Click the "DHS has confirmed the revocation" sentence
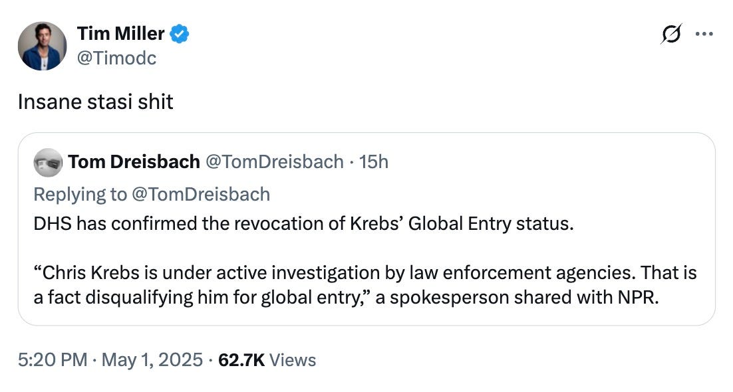The width and height of the screenshot is (733, 392). [303, 223]
